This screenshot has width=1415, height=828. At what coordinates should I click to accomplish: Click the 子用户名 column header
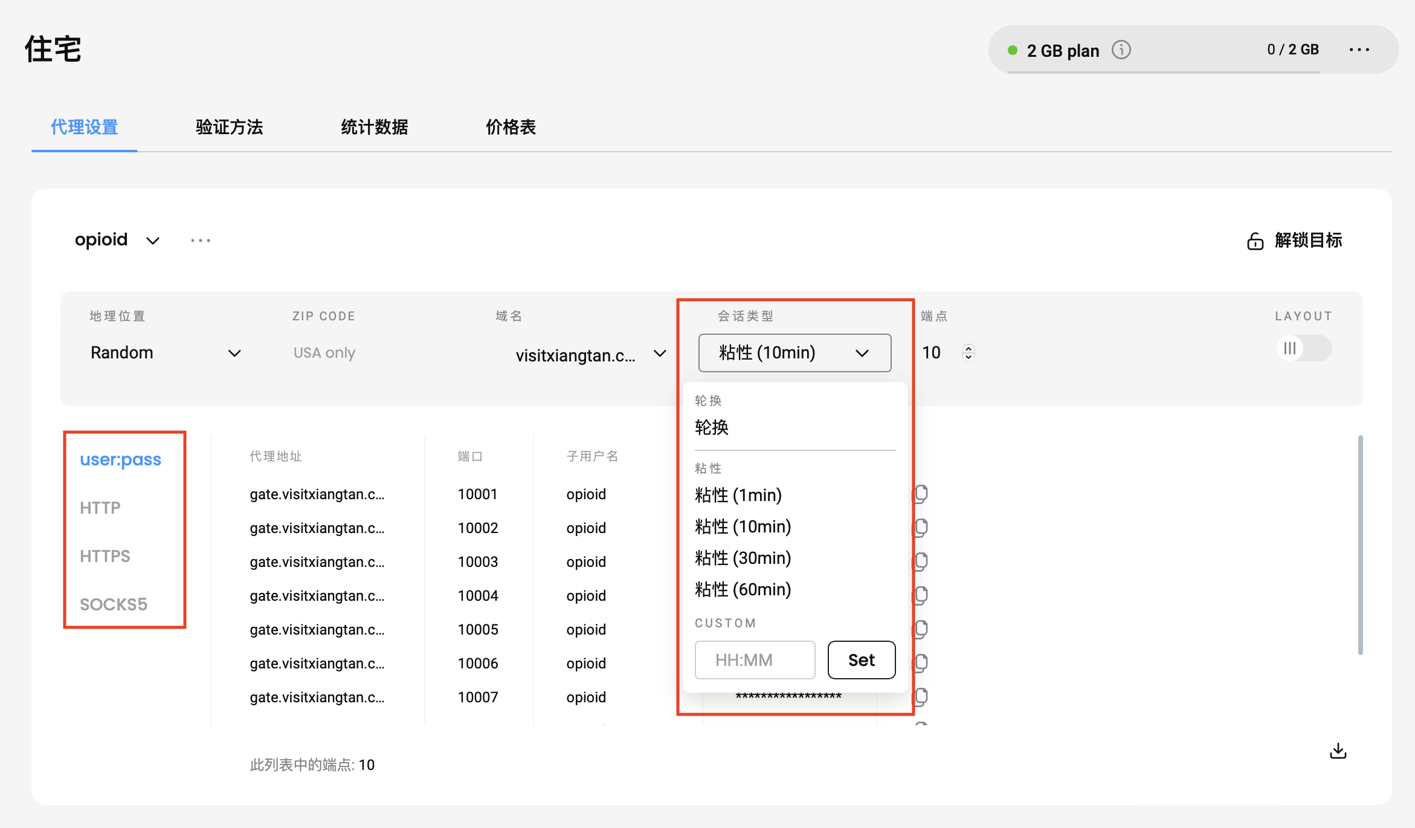coord(593,456)
